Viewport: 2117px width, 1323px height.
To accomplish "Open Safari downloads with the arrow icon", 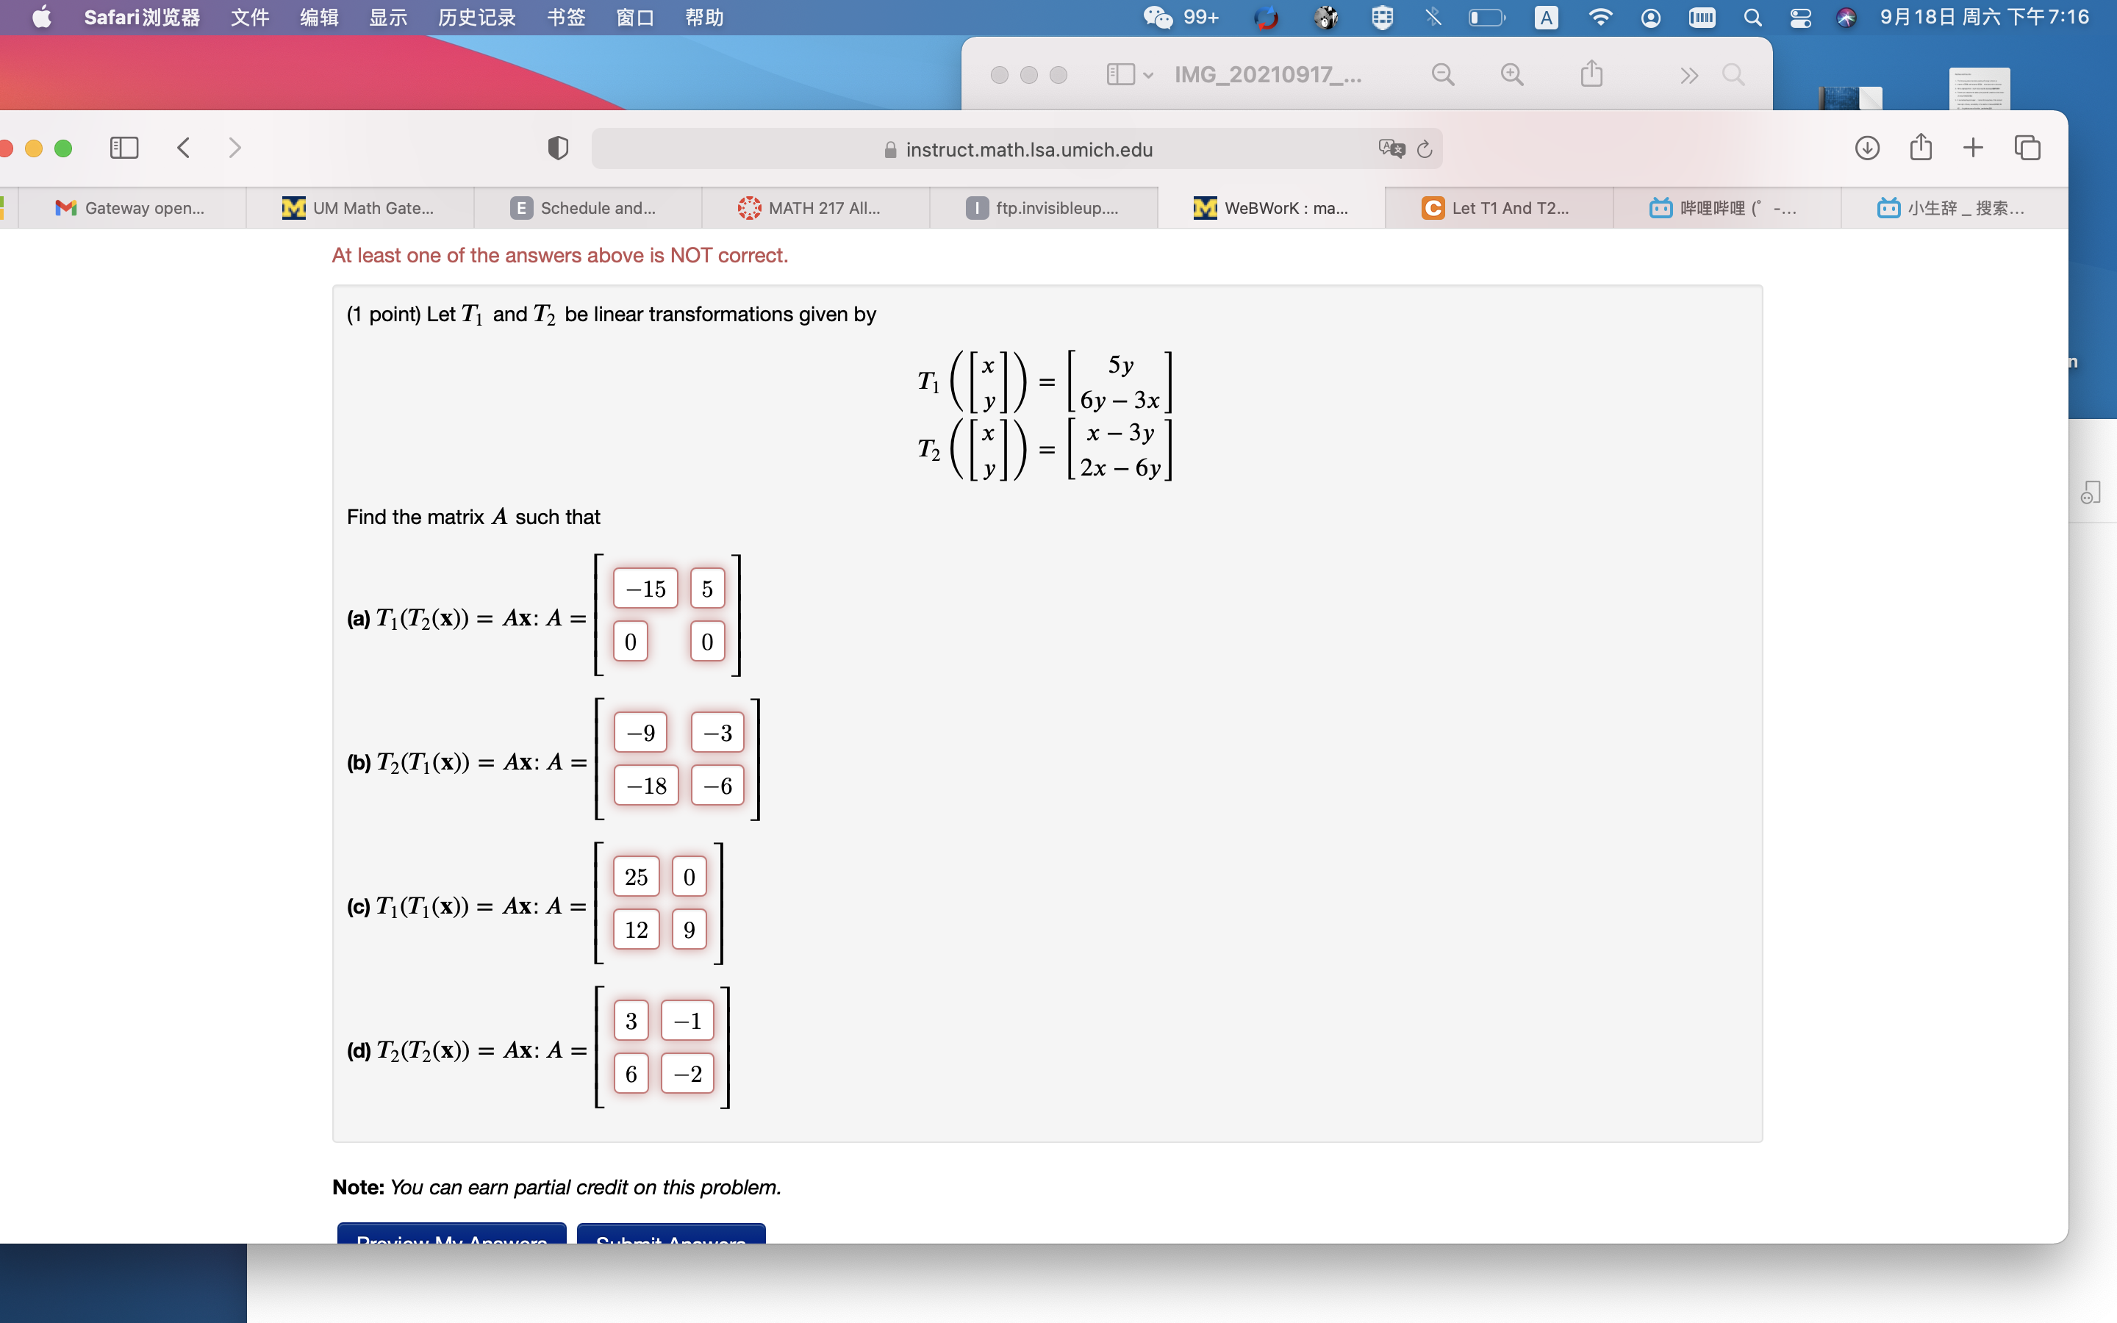I will tap(1868, 148).
